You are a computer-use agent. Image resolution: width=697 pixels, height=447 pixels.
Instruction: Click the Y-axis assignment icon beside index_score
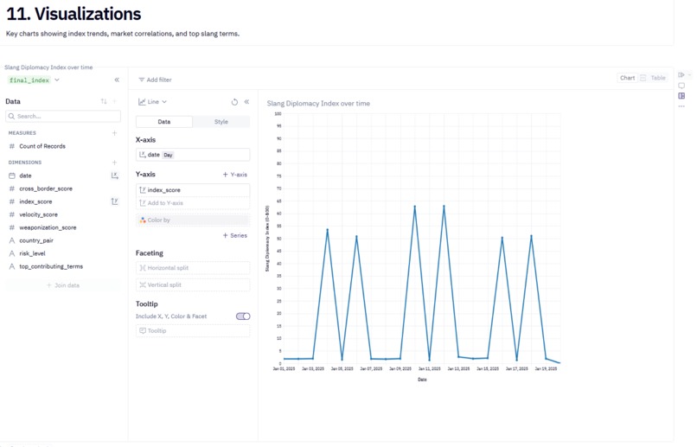click(x=114, y=201)
